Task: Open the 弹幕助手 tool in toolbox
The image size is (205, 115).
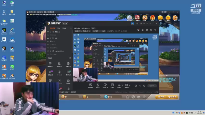Action: 50,65
